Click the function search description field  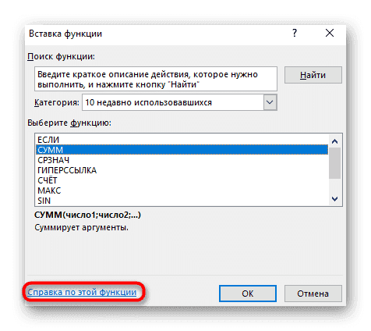(156, 79)
